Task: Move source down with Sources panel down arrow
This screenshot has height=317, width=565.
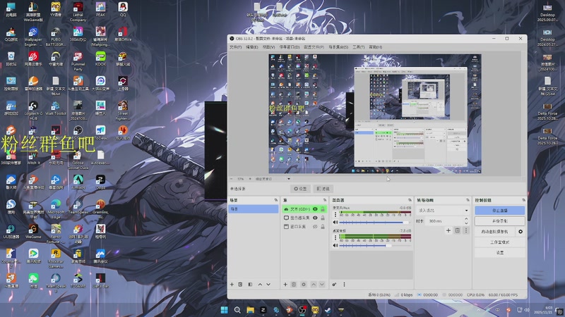Action: [x=322, y=285]
